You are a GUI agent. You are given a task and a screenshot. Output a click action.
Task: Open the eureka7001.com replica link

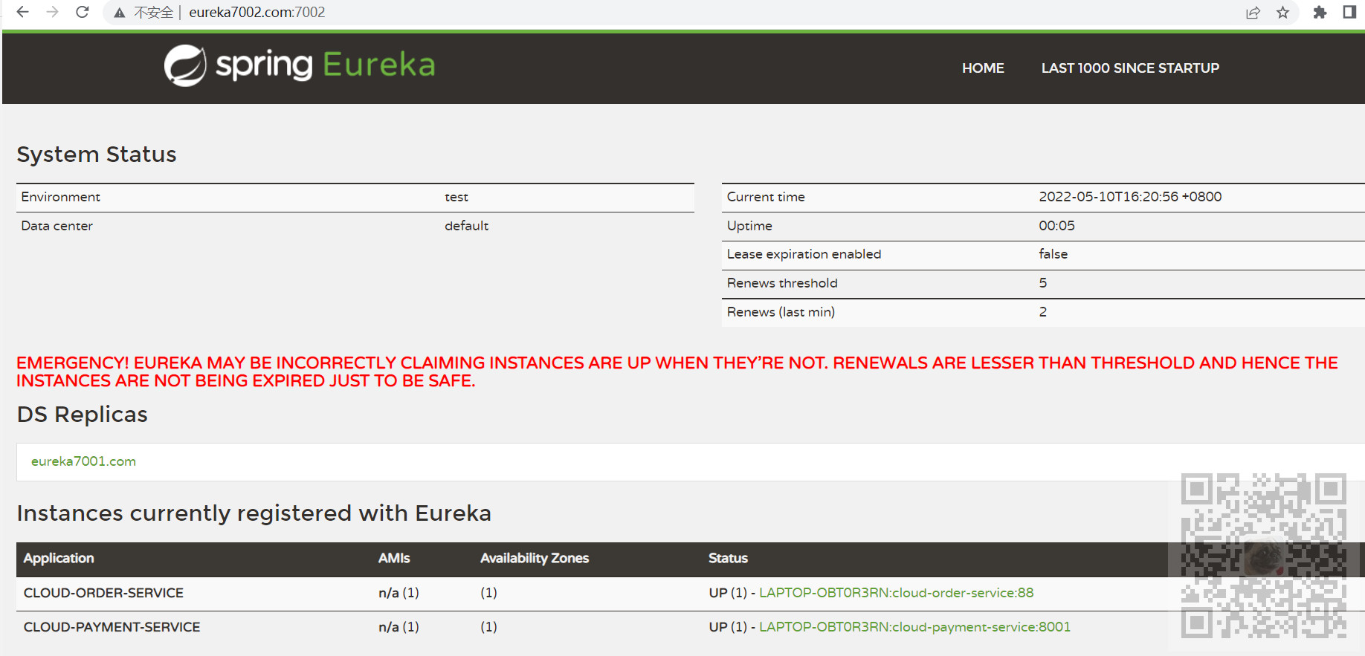pyautogui.click(x=83, y=461)
